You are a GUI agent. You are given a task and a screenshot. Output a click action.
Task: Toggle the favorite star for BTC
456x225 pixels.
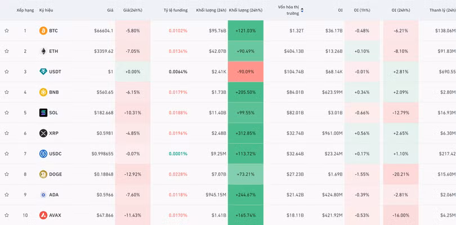click(x=7, y=31)
